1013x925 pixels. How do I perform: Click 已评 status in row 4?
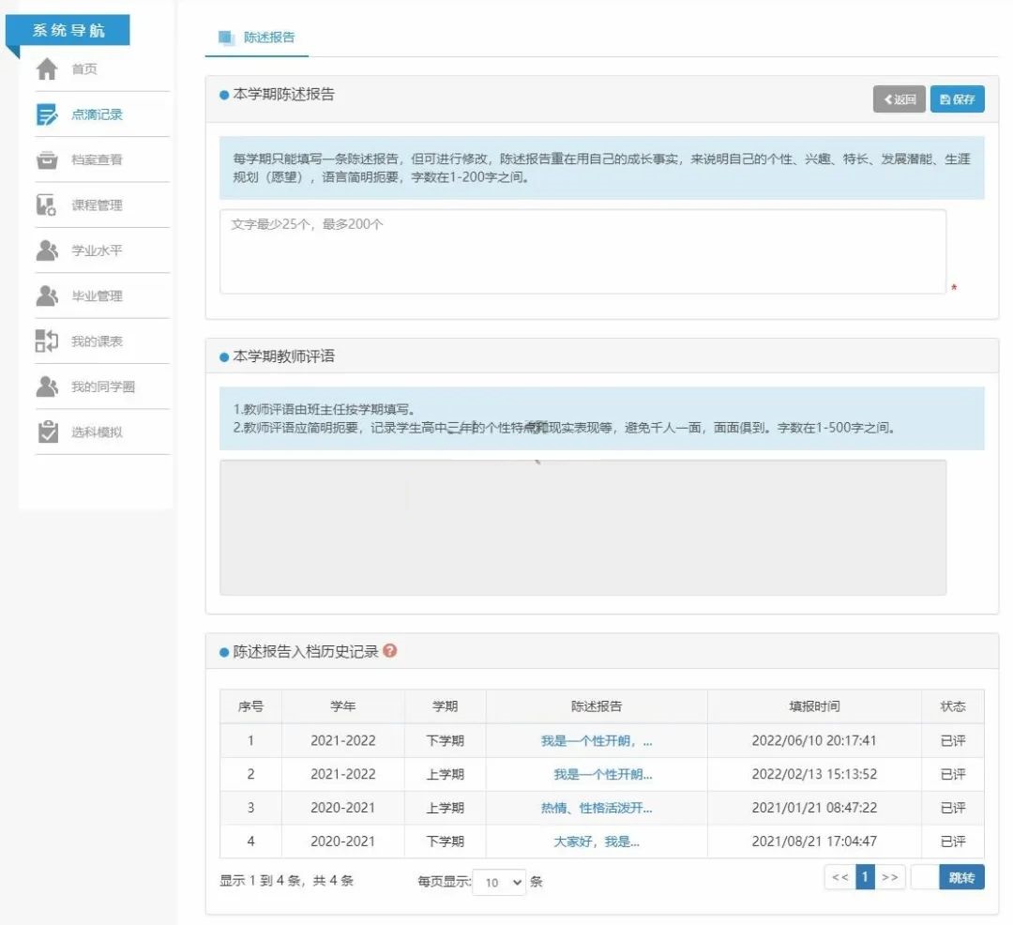953,842
